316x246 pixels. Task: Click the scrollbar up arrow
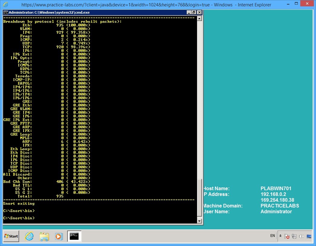point(200,18)
